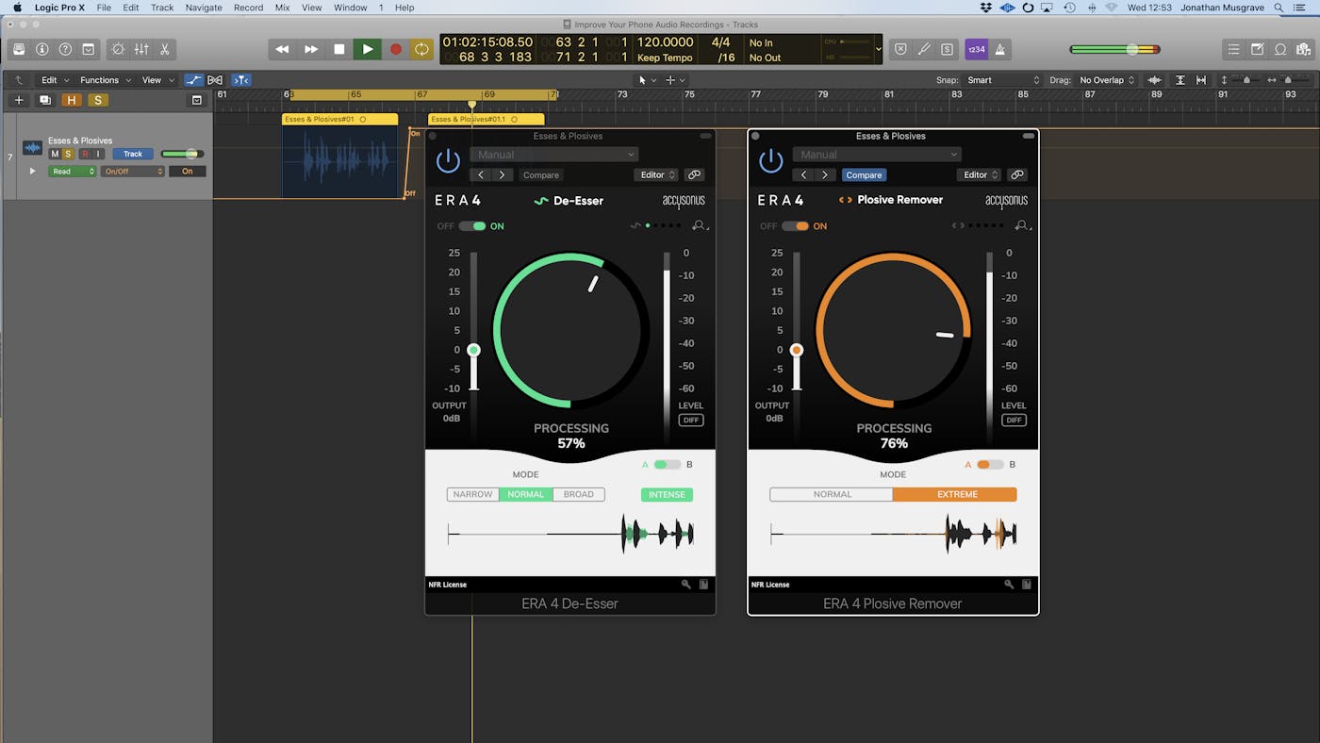The image size is (1320, 743).
Task: Toggle Show Automation button in tracks header
Action: (193, 80)
